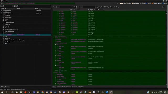Expand the Spell group
The height and width of the screenshot is (94, 168).
(x=3, y=37)
